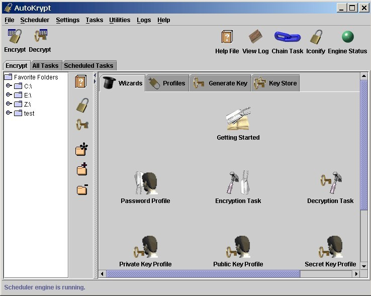The width and height of the screenshot is (371, 296).
Task: Open the Tasks menu
Action: [95, 20]
